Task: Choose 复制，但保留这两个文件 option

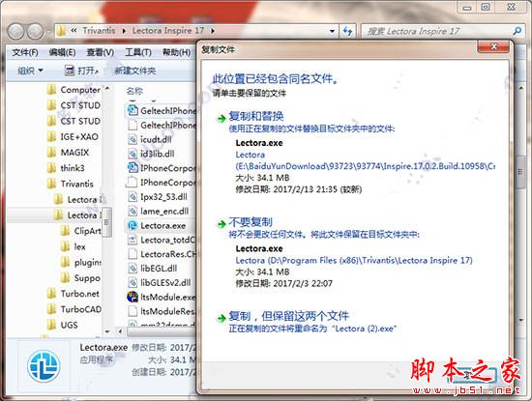Action: [289, 316]
